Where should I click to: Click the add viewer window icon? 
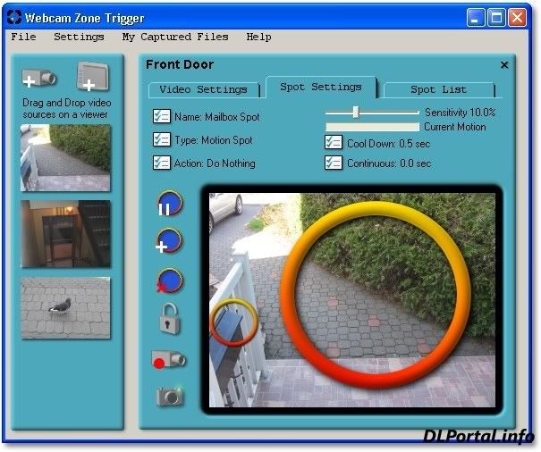click(x=91, y=78)
